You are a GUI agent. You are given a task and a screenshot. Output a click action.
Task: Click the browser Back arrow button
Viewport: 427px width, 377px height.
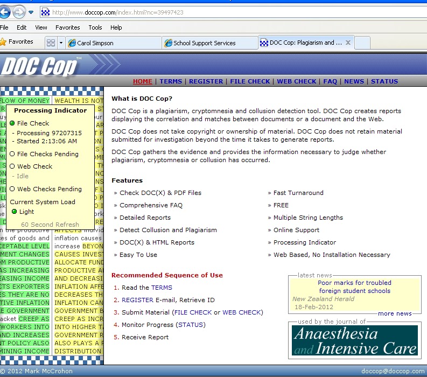4,12
